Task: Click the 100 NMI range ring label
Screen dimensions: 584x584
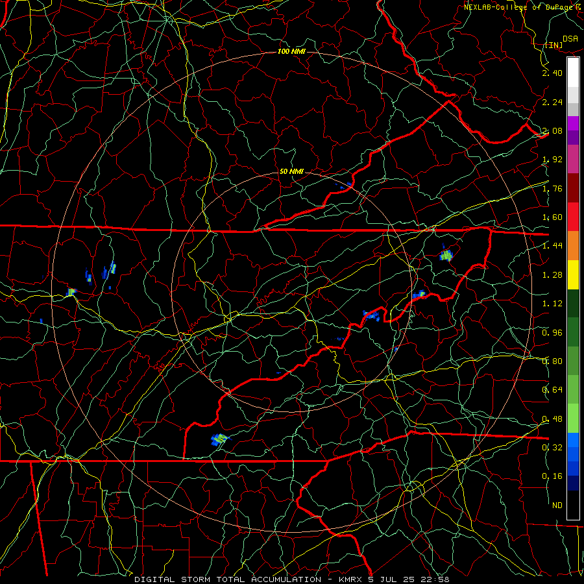Action: (291, 51)
